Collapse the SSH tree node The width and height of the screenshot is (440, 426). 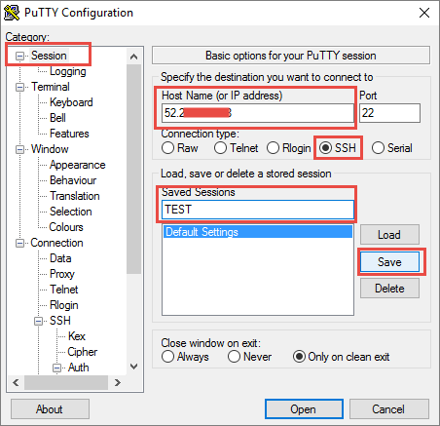coord(38,321)
